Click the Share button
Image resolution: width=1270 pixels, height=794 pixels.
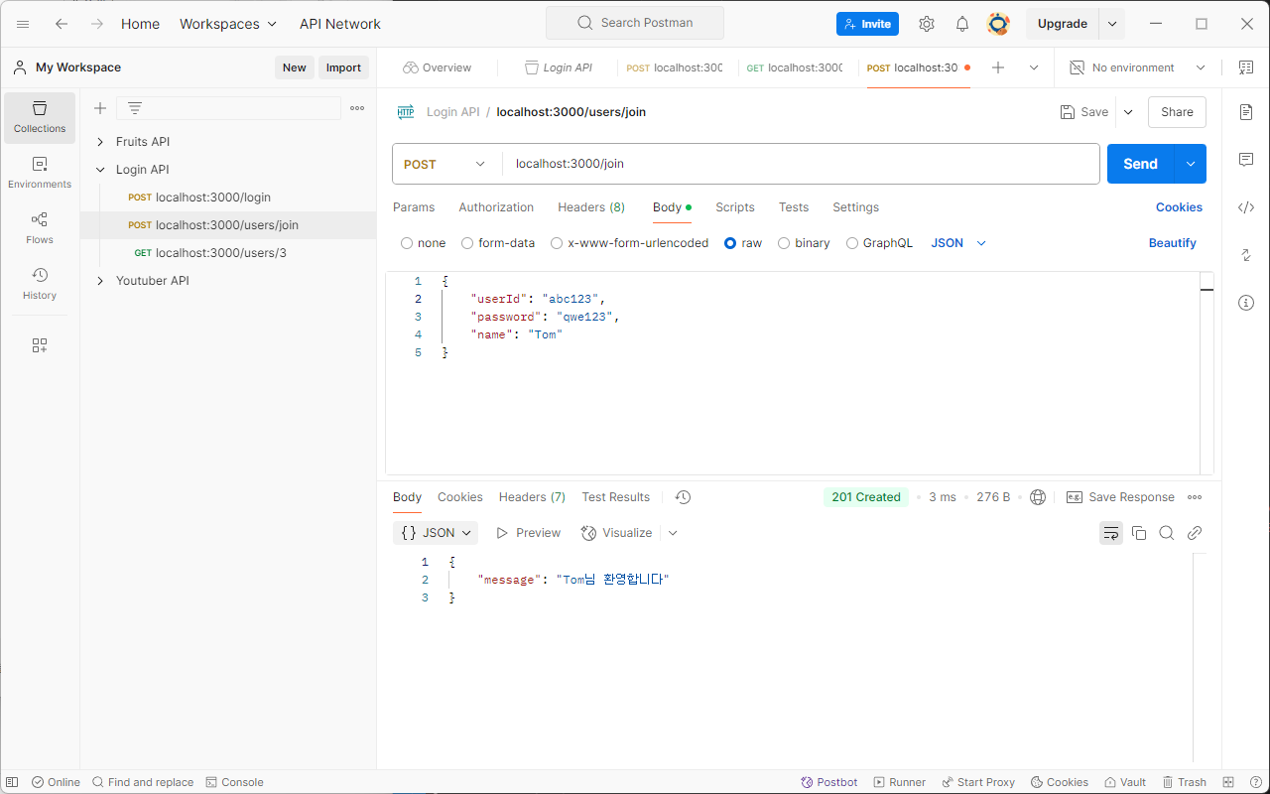[x=1177, y=112]
